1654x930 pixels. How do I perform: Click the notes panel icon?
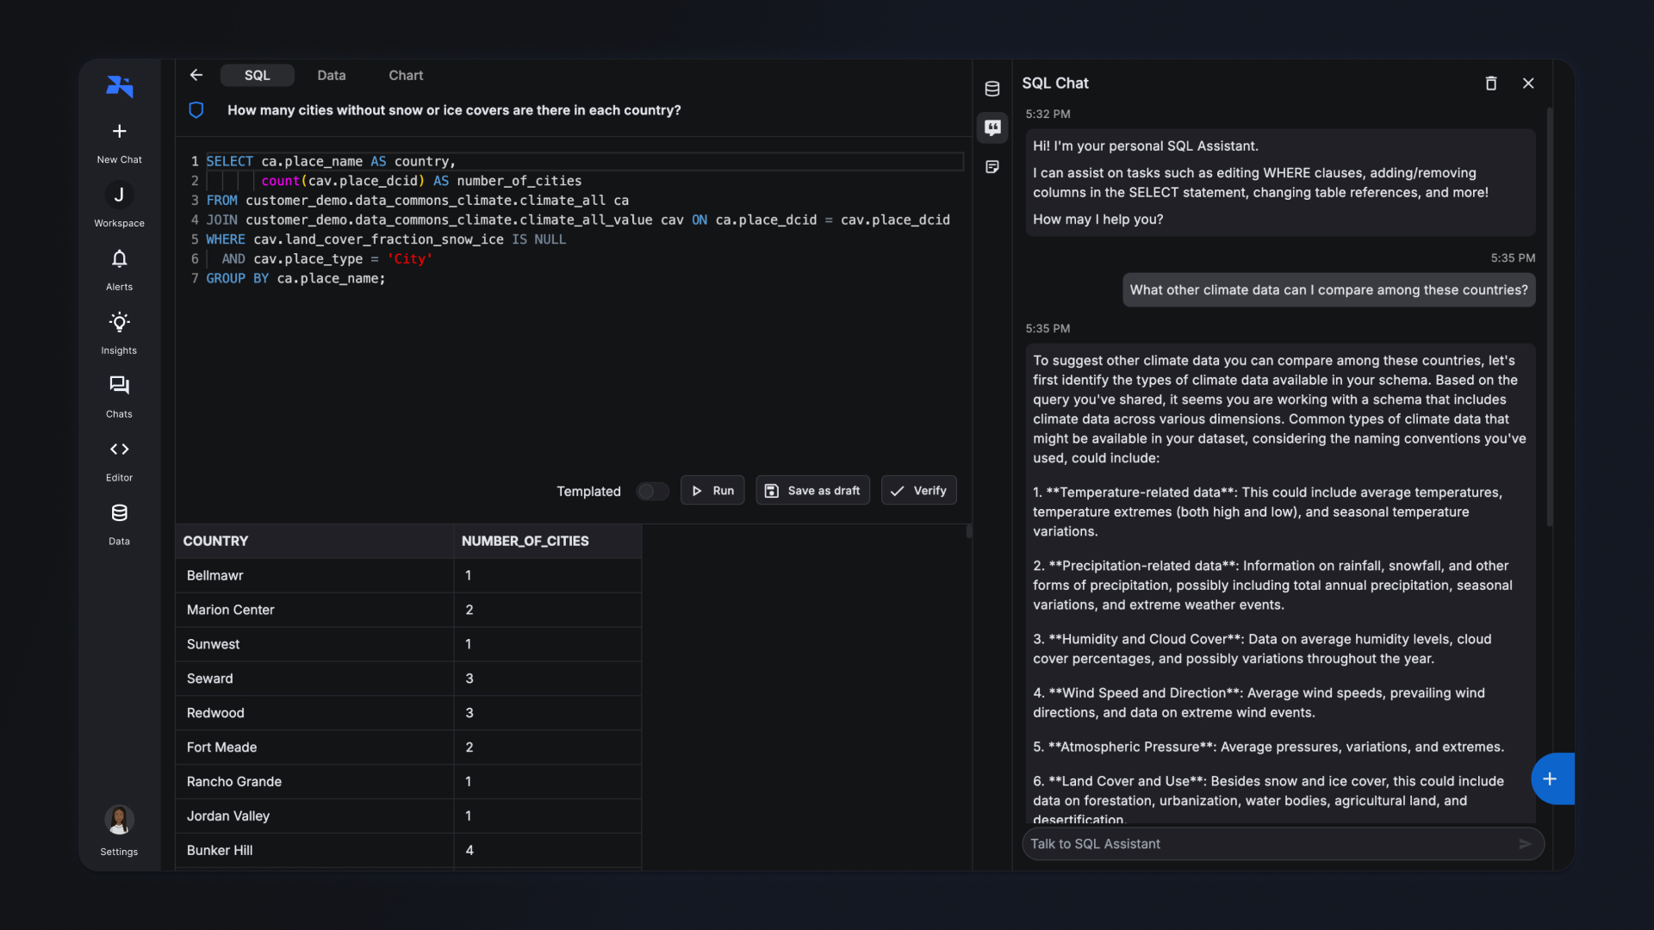tap(992, 167)
